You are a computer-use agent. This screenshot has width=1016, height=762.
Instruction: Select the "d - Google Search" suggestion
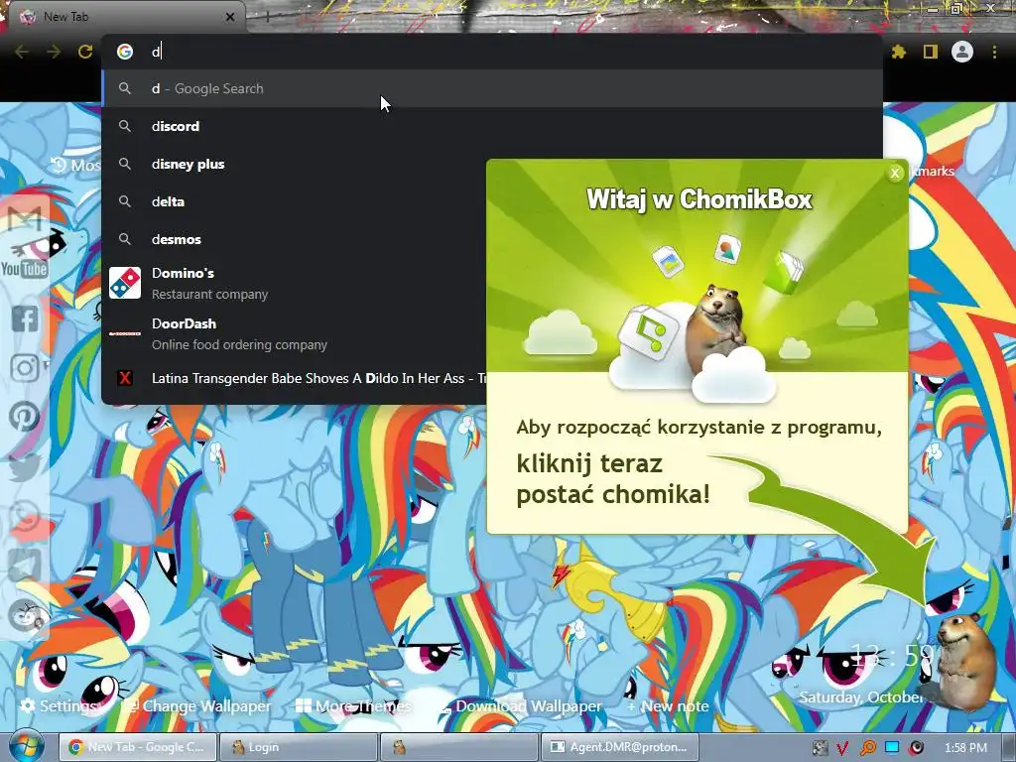point(492,88)
